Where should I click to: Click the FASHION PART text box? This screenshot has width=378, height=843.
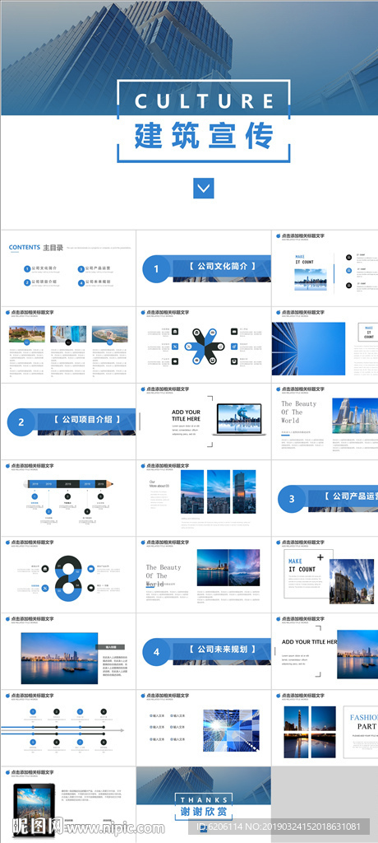pos(361,732)
